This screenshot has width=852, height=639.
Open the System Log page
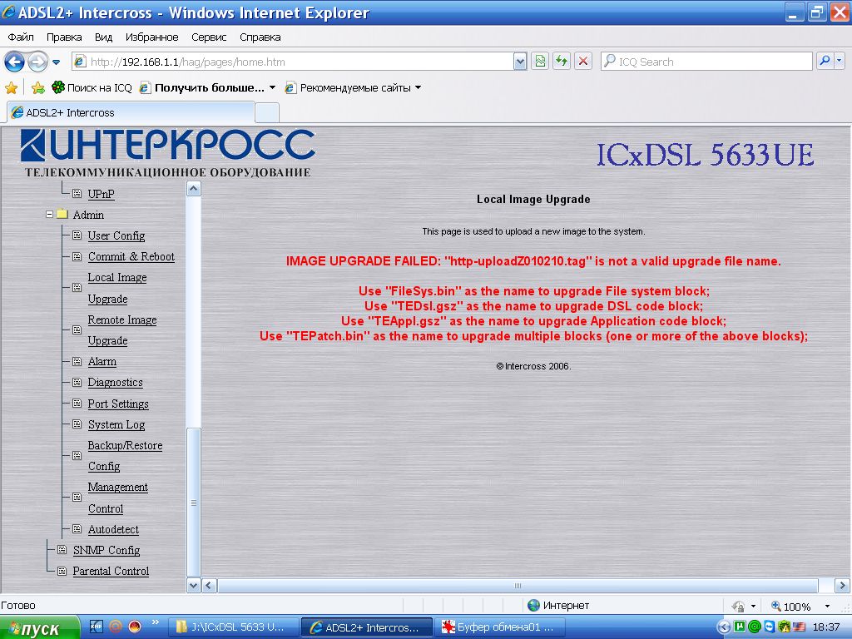click(x=116, y=424)
